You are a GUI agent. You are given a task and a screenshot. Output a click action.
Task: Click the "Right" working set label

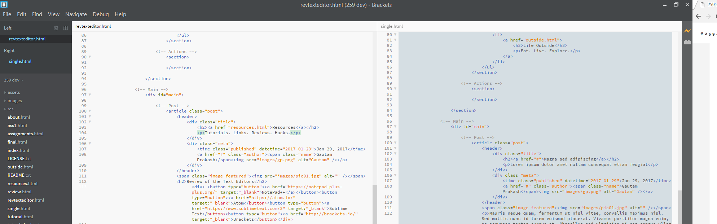click(x=9, y=50)
